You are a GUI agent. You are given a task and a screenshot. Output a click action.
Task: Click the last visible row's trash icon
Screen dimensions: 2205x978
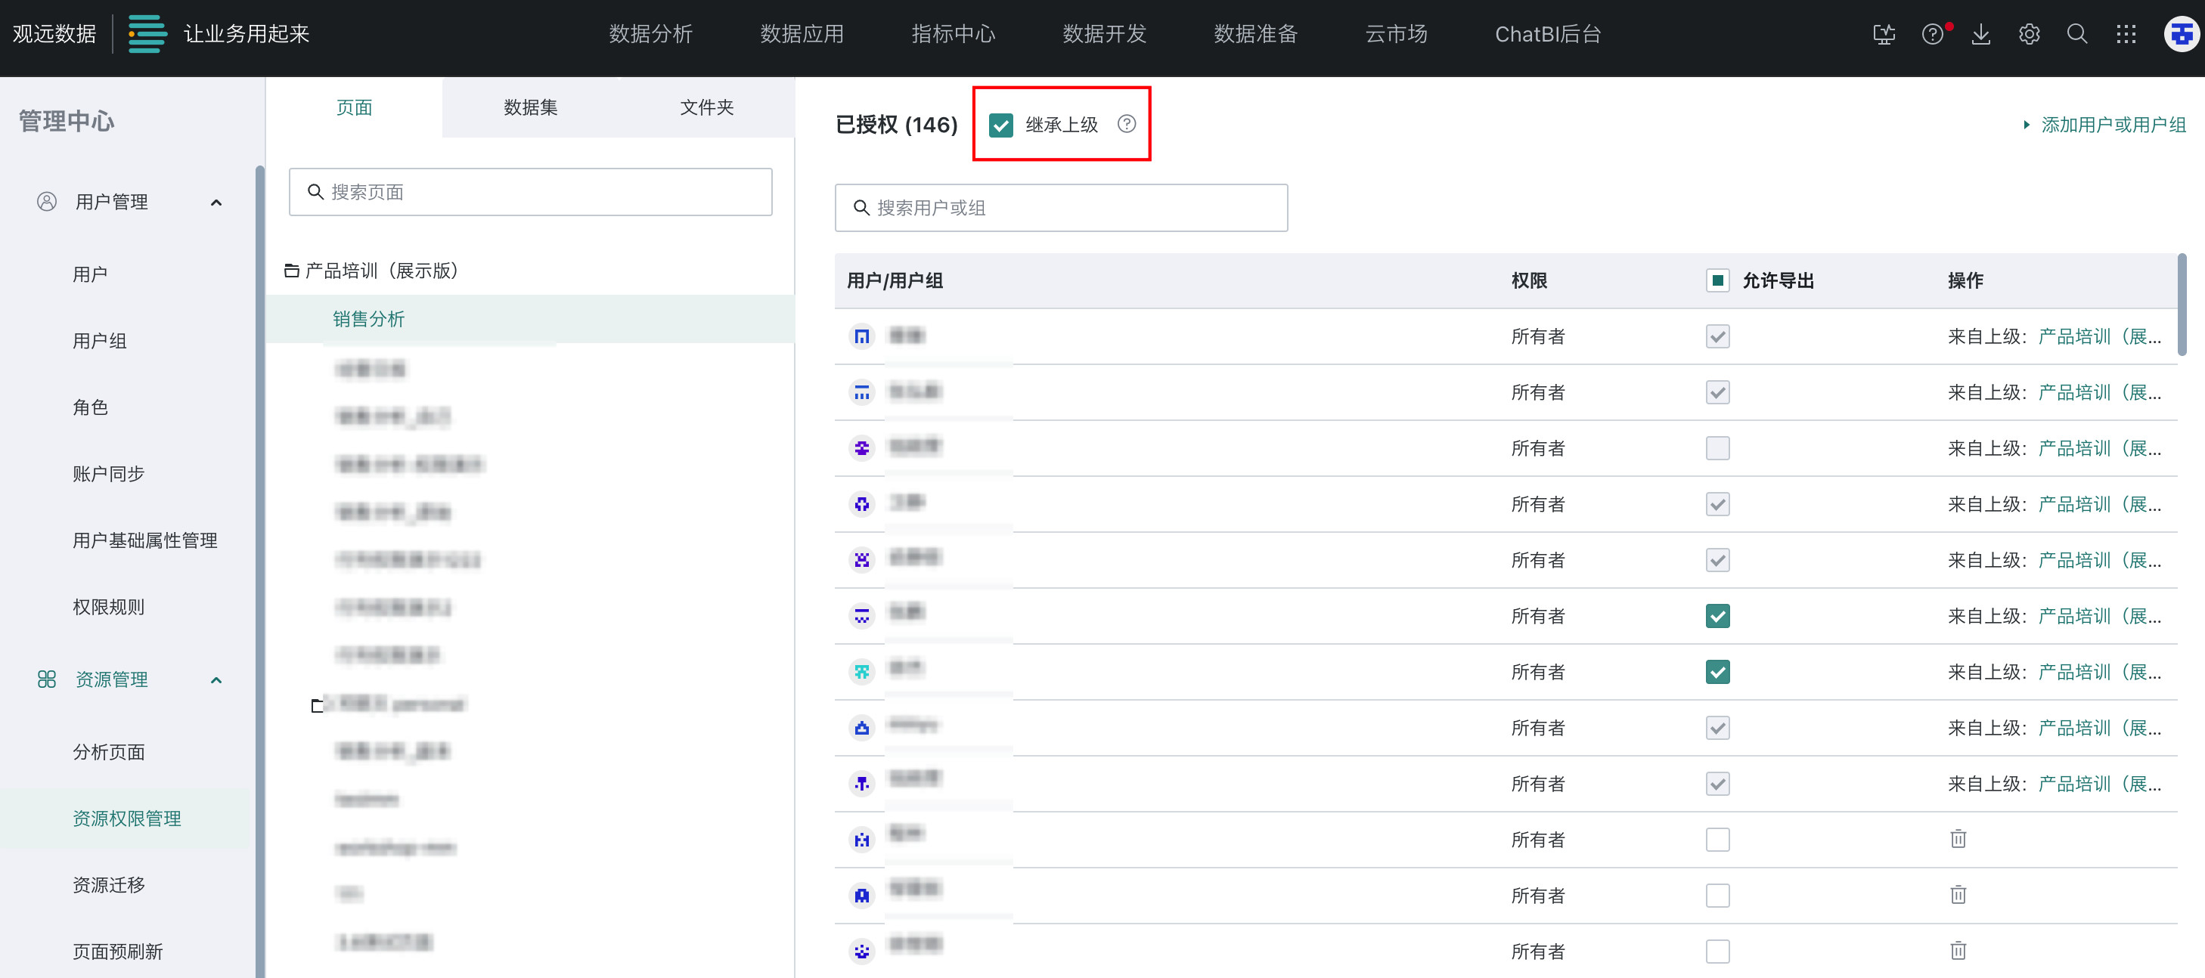pyautogui.click(x=1958, y=950)
